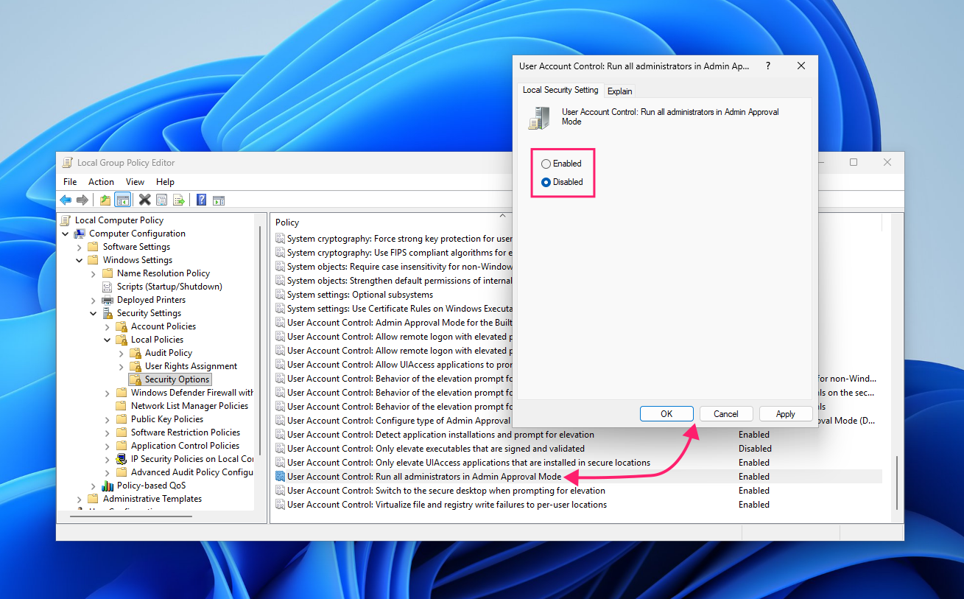Click the dialog's title bar question mark button
This screenshot has height=599, width=964.
[x=768, y=66]
